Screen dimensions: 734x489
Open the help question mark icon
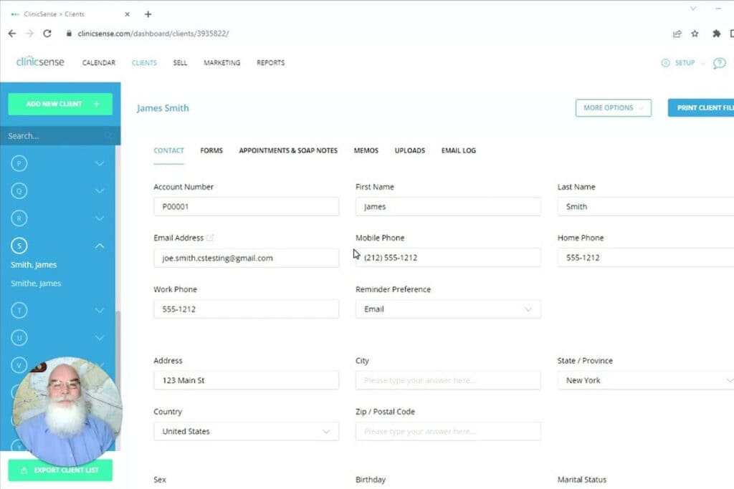[720, 63]
